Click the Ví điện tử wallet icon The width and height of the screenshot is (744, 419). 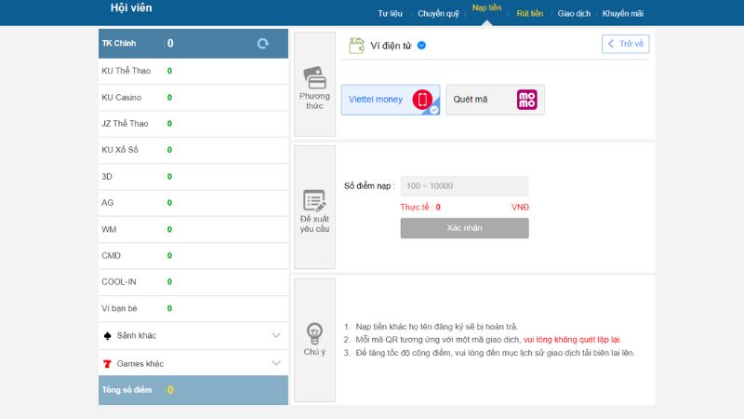(x=356, y=45)
